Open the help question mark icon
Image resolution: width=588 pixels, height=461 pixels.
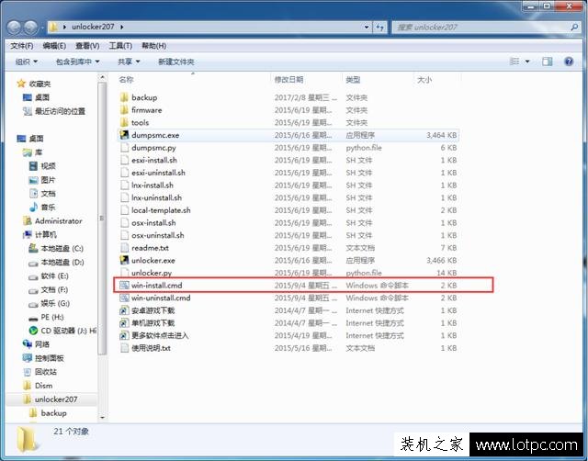point(569,62)
